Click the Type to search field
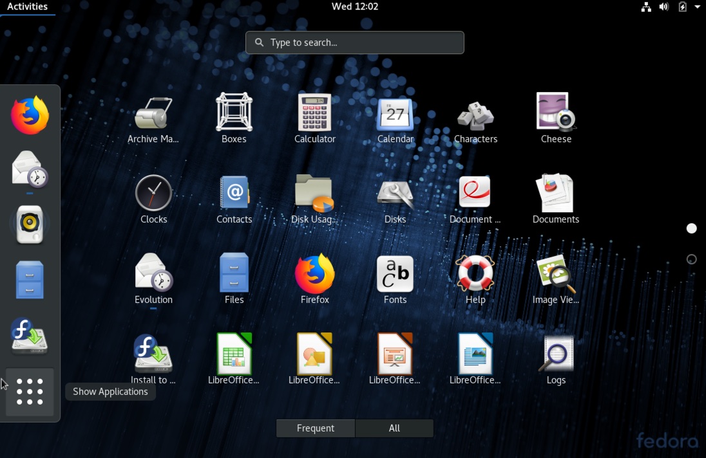 tap(354, 42)
